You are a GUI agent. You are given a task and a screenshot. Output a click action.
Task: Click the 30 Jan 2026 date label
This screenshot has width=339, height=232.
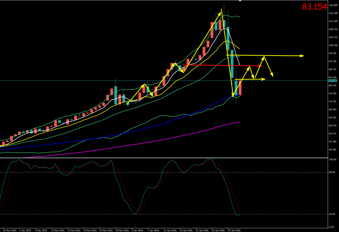pyautogui.click(x=234, y=231)
